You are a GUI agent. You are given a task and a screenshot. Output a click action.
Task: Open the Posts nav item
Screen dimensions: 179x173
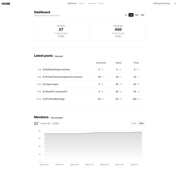click(x=81, y=3)
